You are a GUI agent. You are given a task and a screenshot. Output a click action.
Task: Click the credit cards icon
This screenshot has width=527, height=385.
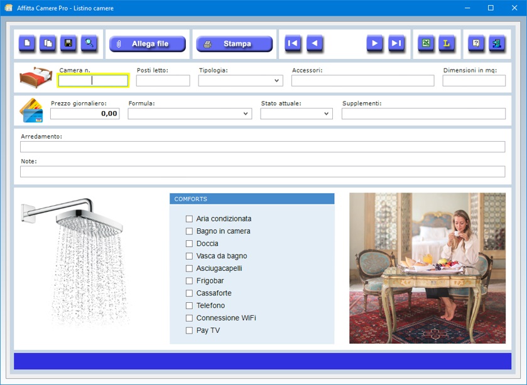pos(31,110)
